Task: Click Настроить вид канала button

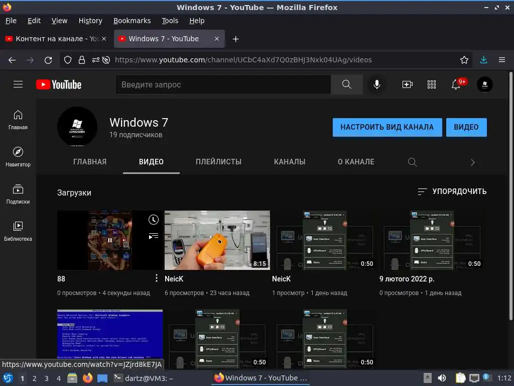Action: (387, 127)
